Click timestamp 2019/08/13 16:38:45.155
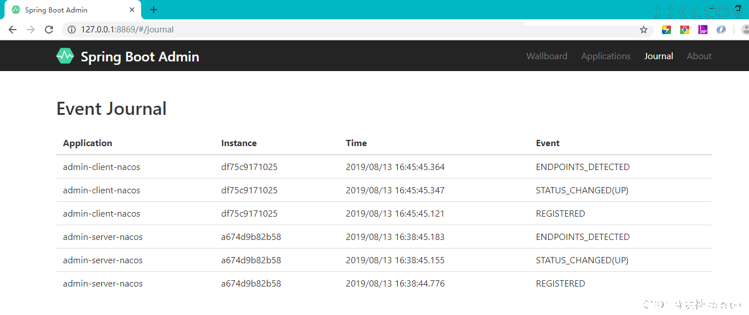The height and width of the screenshot is (315, 749). pyautogui.click(x=395, y=260)
